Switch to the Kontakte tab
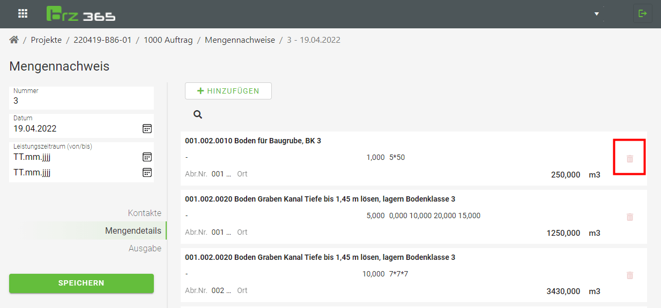 pos(144,213)
